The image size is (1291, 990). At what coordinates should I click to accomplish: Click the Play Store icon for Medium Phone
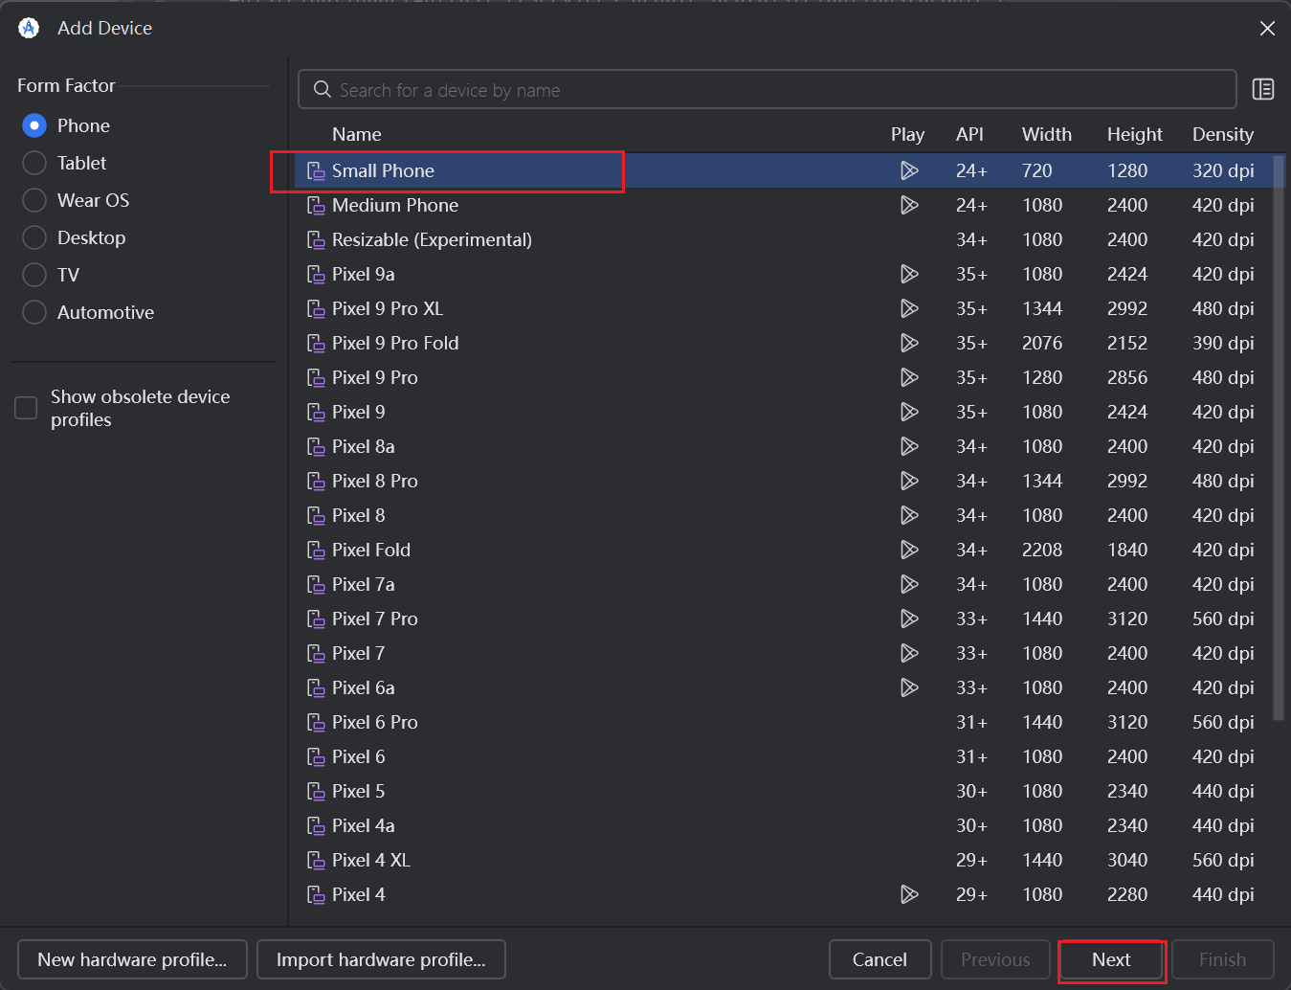909,205
